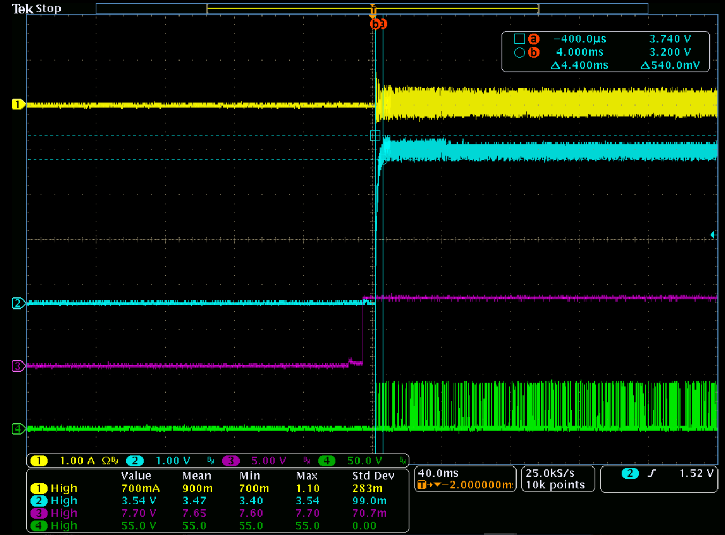This screenshot has width=725, height=535.
Task: Click the 1.00 V channel 2 scale value
Action: (173, 461)
